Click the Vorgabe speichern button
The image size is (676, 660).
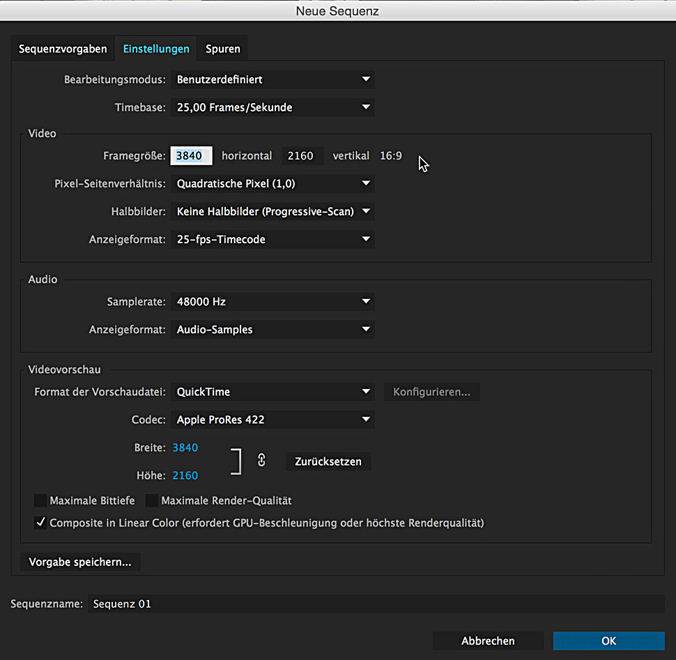[x=80, y=562]
